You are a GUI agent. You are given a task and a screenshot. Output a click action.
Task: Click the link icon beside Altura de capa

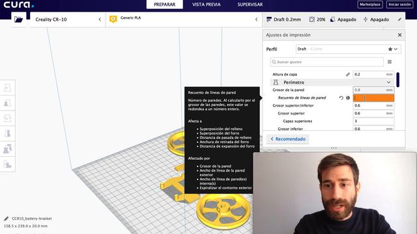347,75
